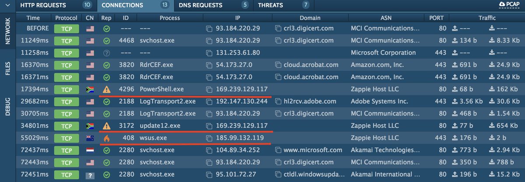Select the wsus.exe process name

154,138
